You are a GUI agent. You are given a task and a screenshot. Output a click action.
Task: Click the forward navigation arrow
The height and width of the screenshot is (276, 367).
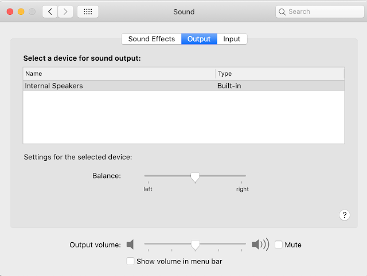pos(65,11)
